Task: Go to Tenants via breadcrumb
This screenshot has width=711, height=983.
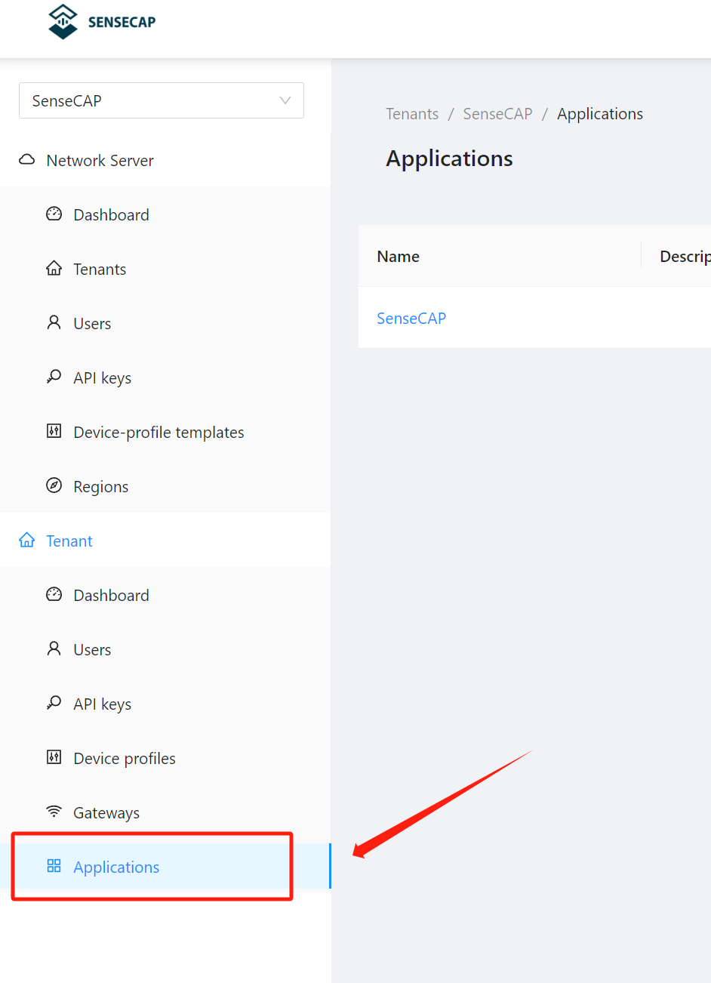Action: click(x=412, y=114)
